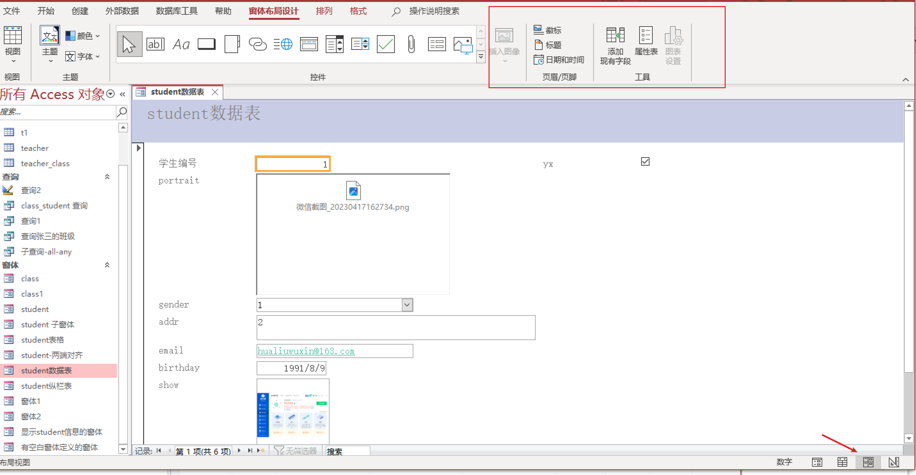The width and height of the screenshot is (916, 475).
Task: Click the 日期和时间 button
Action: coord(559,60)
